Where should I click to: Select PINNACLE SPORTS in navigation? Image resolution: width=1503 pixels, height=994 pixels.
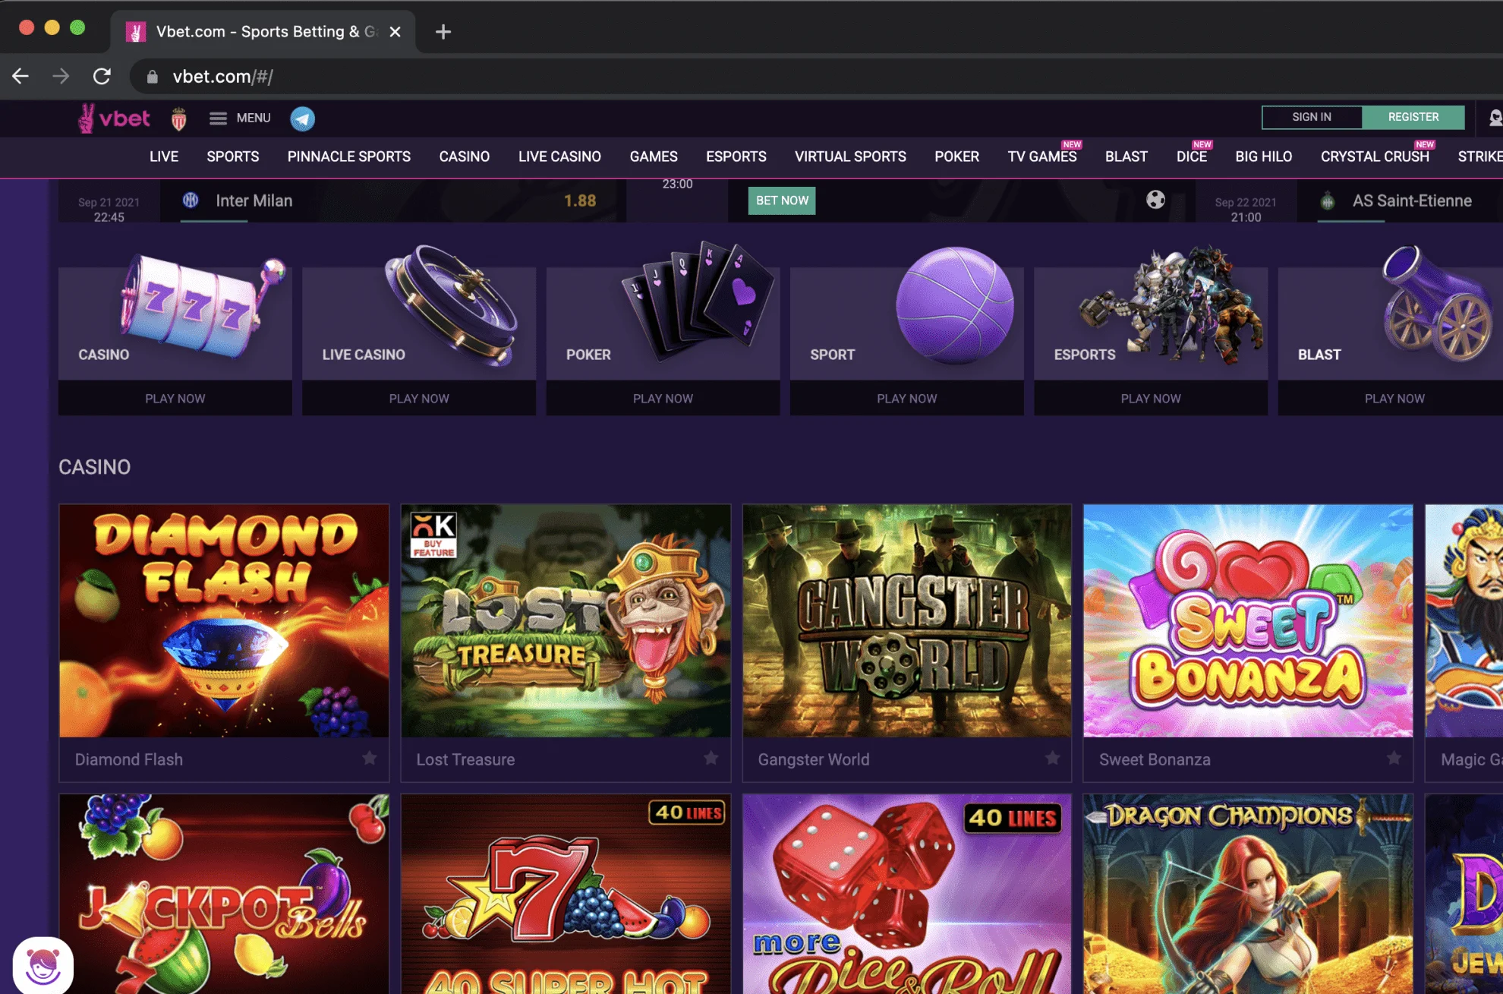(x=349, y=156)
